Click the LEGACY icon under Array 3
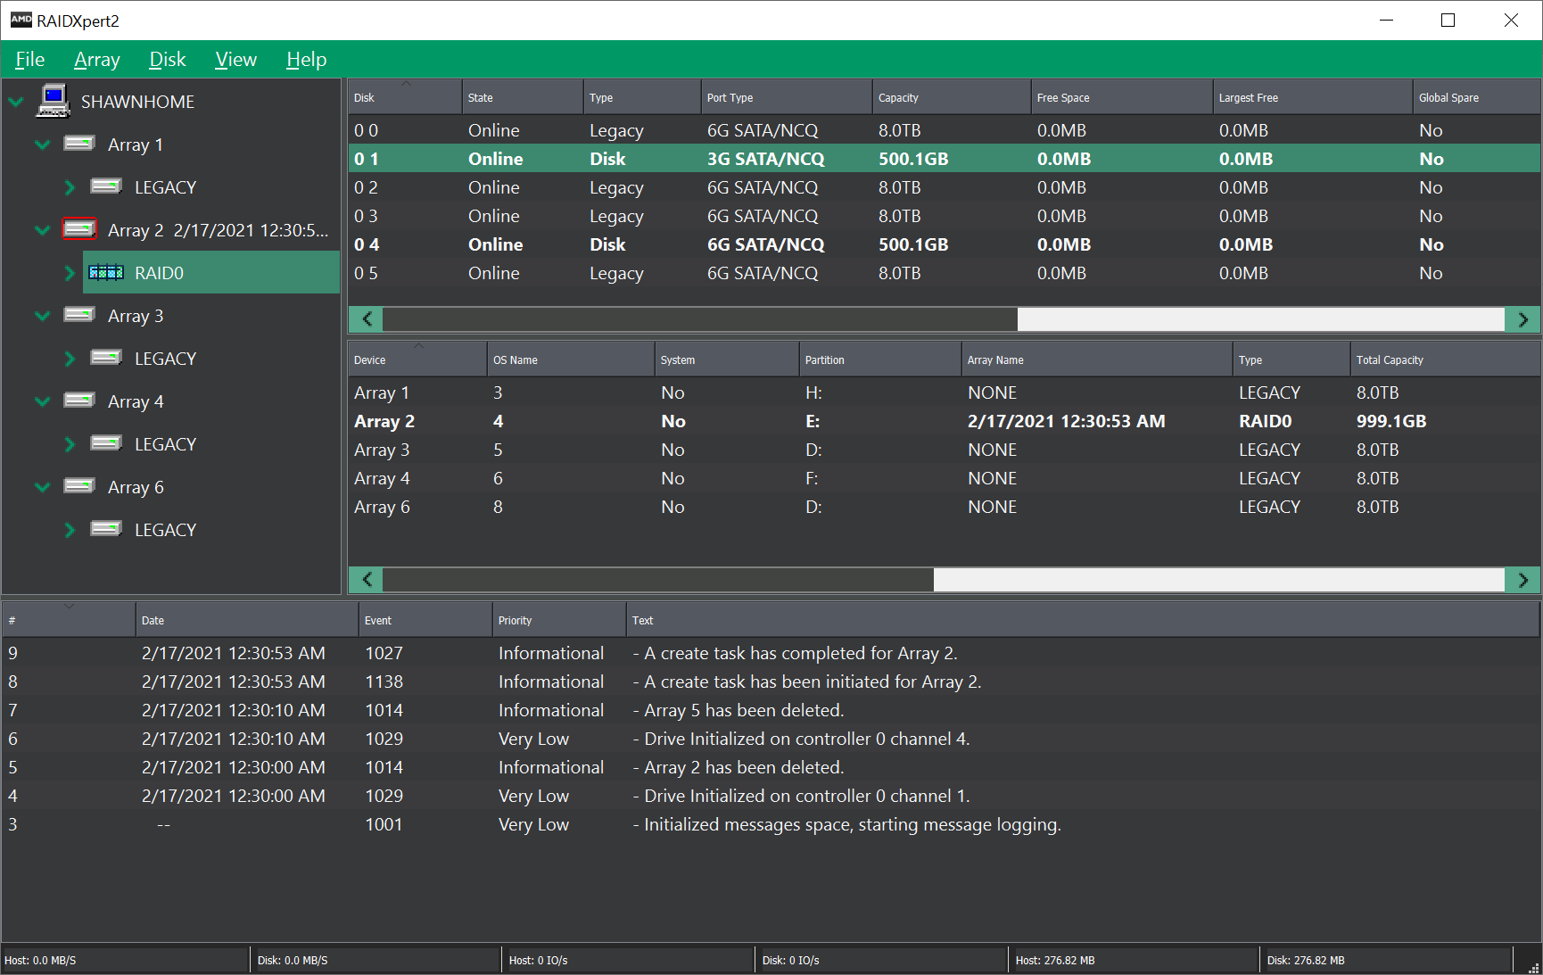1543x975 pixels. click(106, 358)
